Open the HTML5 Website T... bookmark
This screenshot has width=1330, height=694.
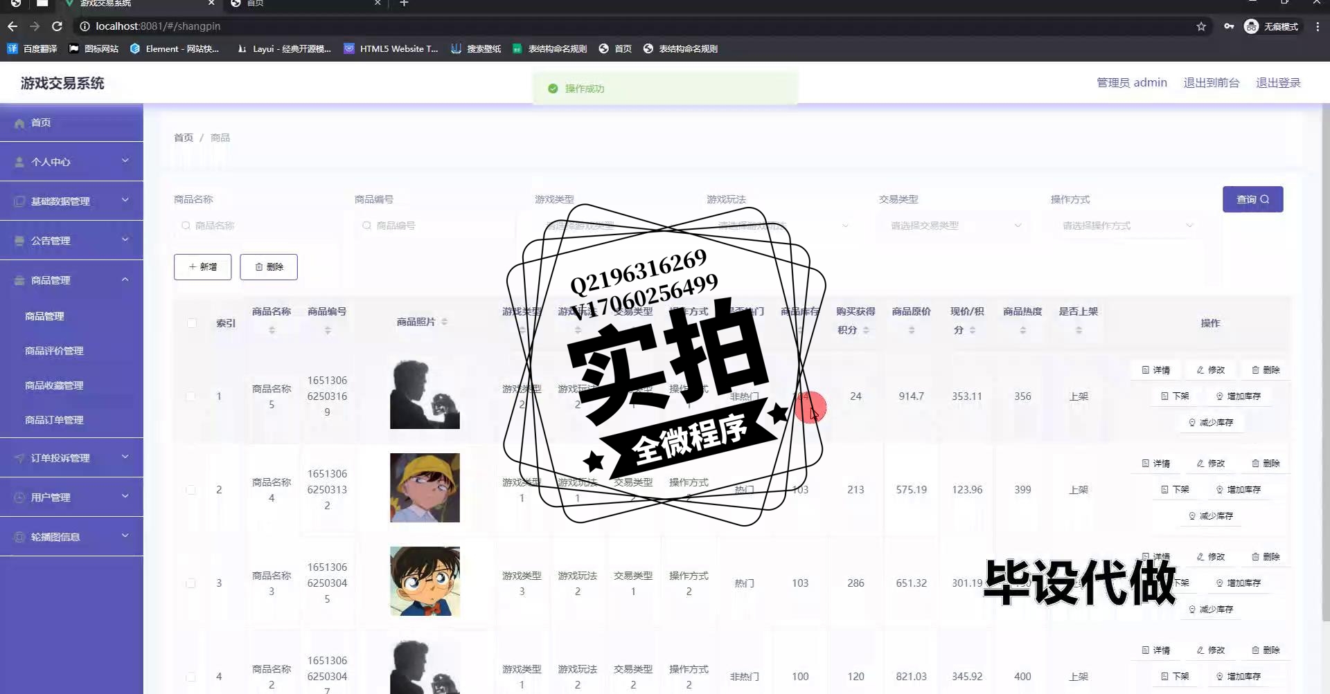pyautogui.click(x=391, y=48)
